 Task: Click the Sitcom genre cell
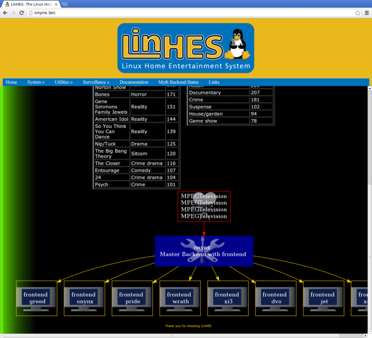(148, 154)
